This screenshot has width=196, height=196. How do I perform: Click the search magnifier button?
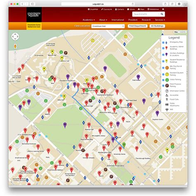click(162, 14)
